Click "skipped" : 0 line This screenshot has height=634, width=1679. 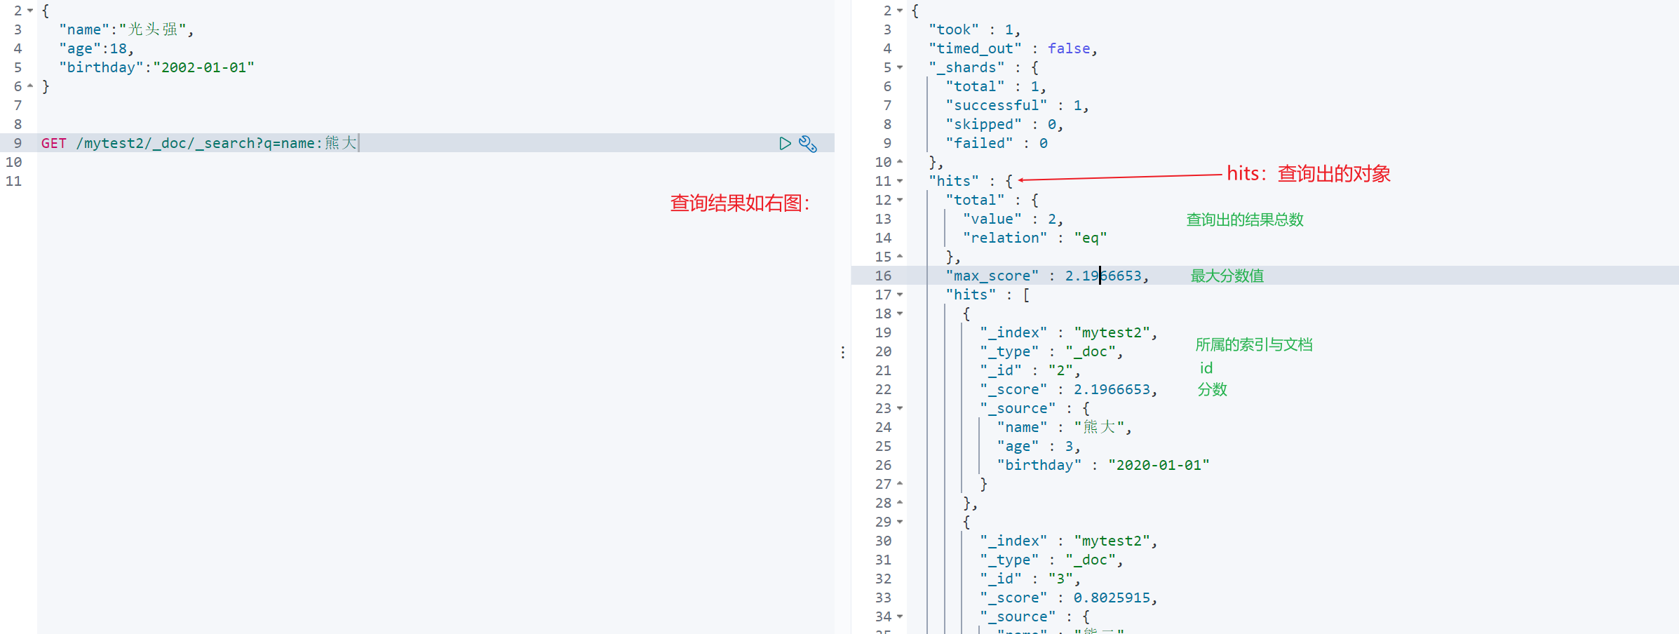click(1004, 124)
